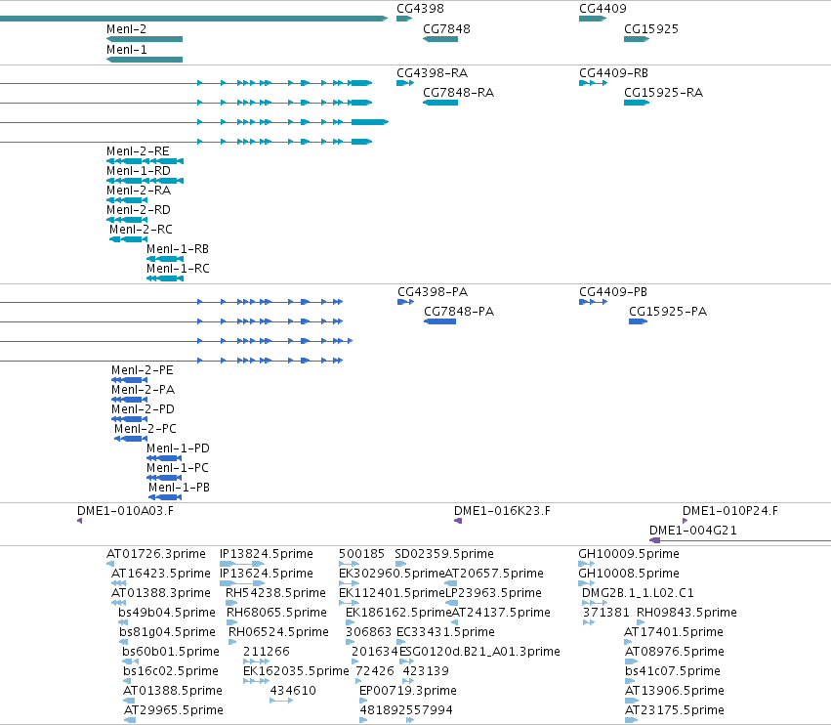831x725 pixels.
Task: Click the AT29965.5prime EST label
Action: pyautogui.click(x=173, y=710)
